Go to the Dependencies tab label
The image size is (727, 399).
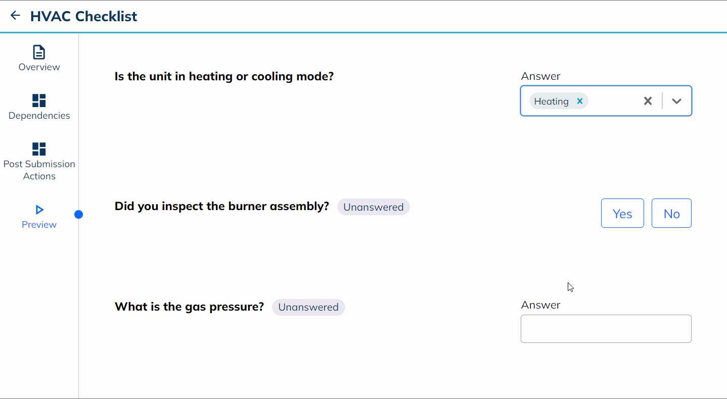(39, 116)
